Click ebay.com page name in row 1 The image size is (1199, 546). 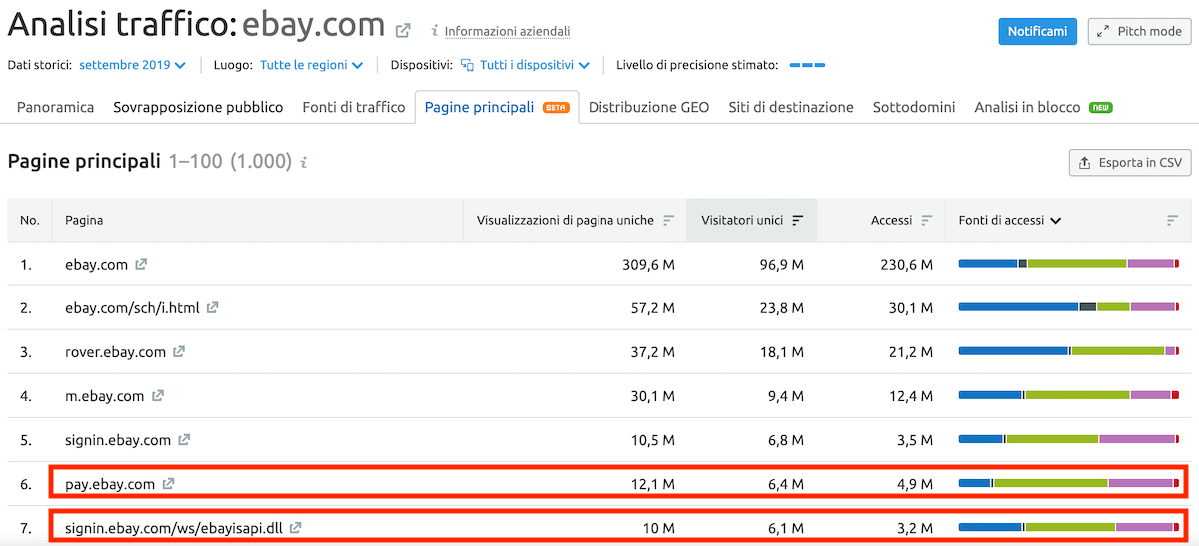coord(96,265)
